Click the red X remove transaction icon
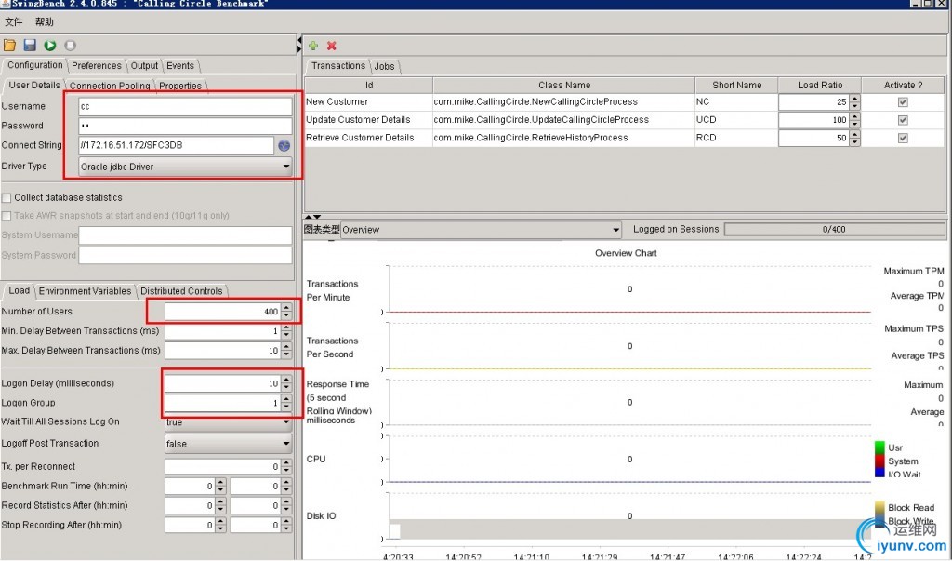 tap(332, 45)
